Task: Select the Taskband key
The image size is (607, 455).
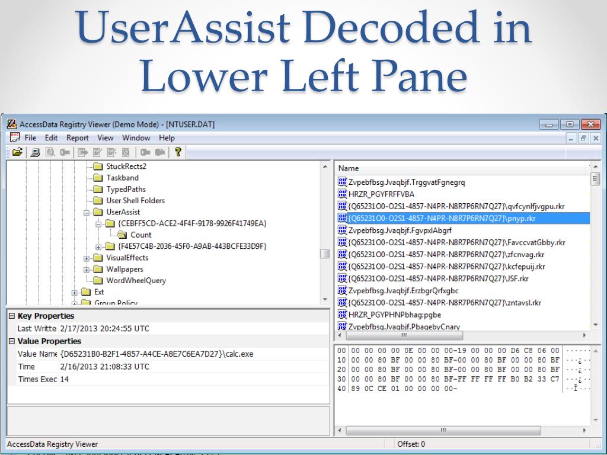Action: [x=122, y=178]
